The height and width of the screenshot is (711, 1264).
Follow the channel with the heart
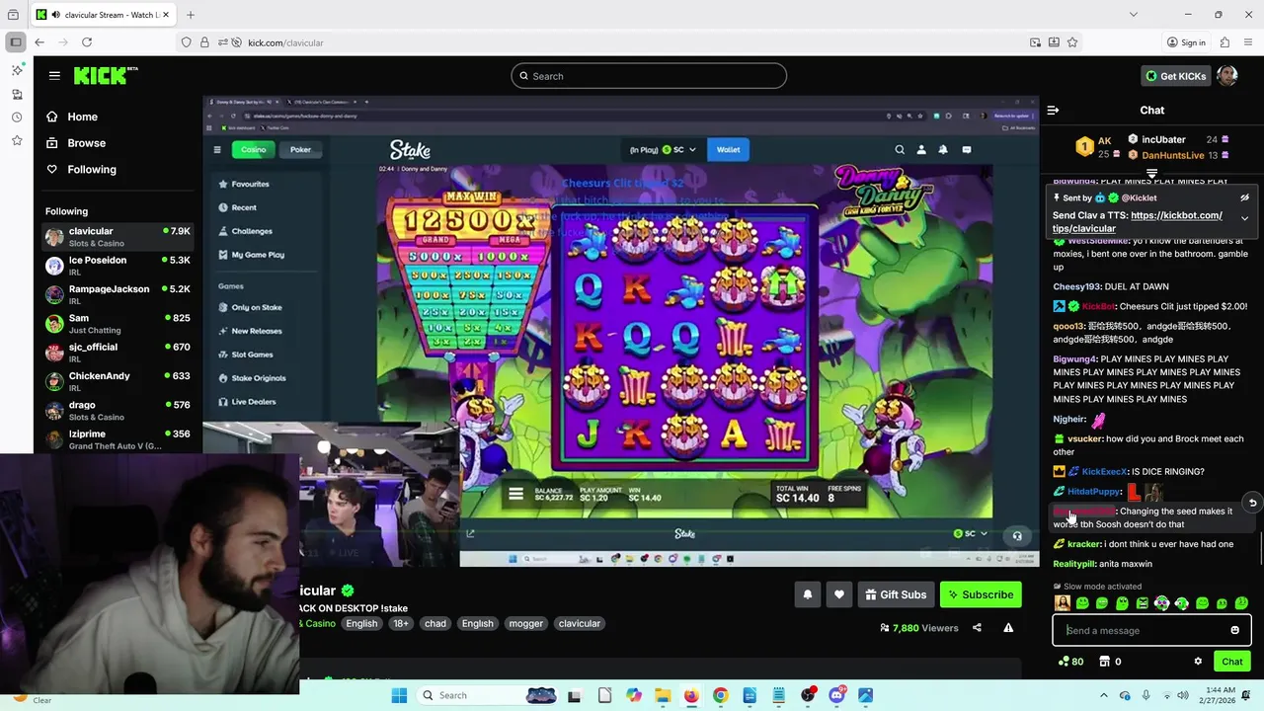838,594
